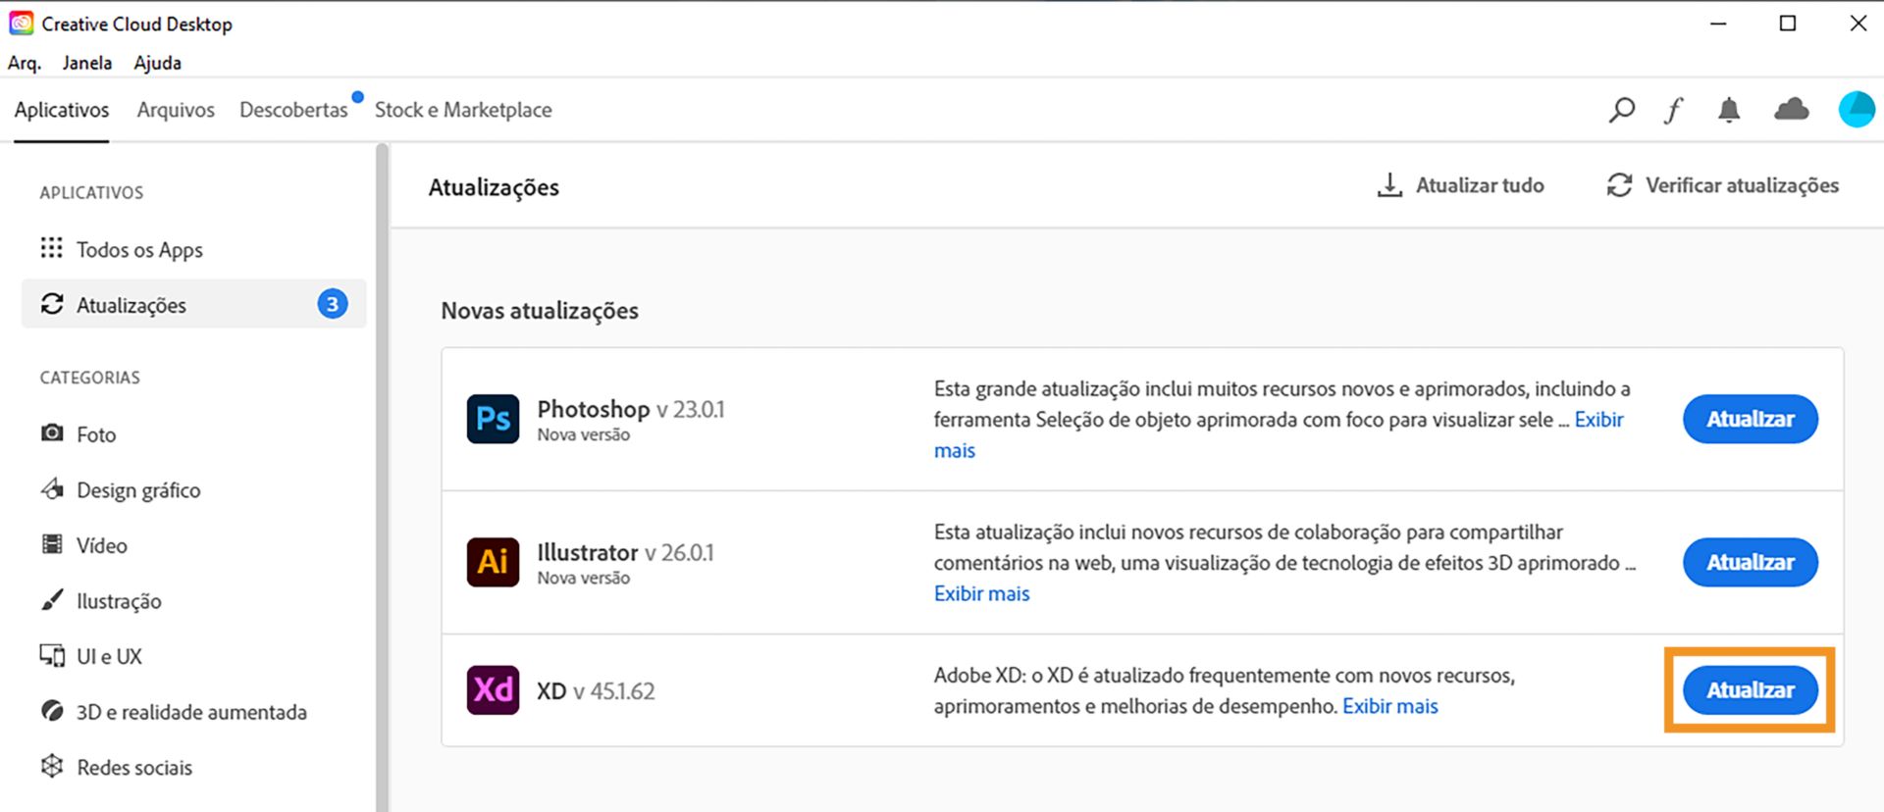Viewport: 1884px width, 812px height.
Task: Click the Novas atualizações heading
Action: [540, 311]
